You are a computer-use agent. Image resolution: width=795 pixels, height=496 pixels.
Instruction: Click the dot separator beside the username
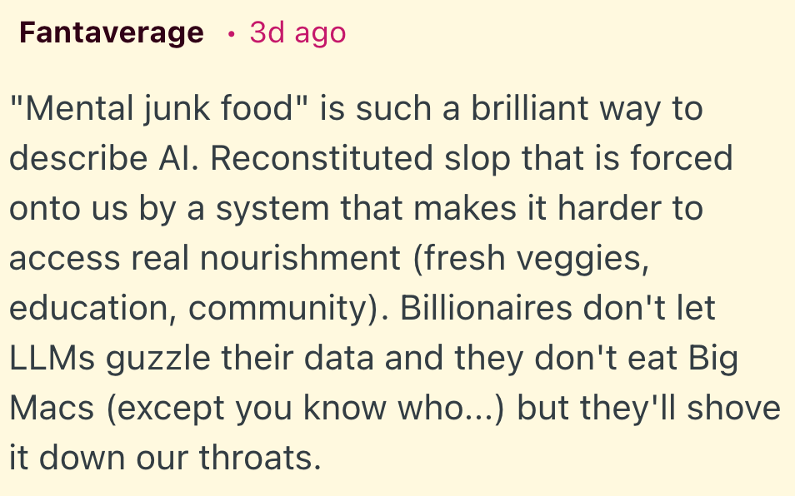click(x=231, y=35)
